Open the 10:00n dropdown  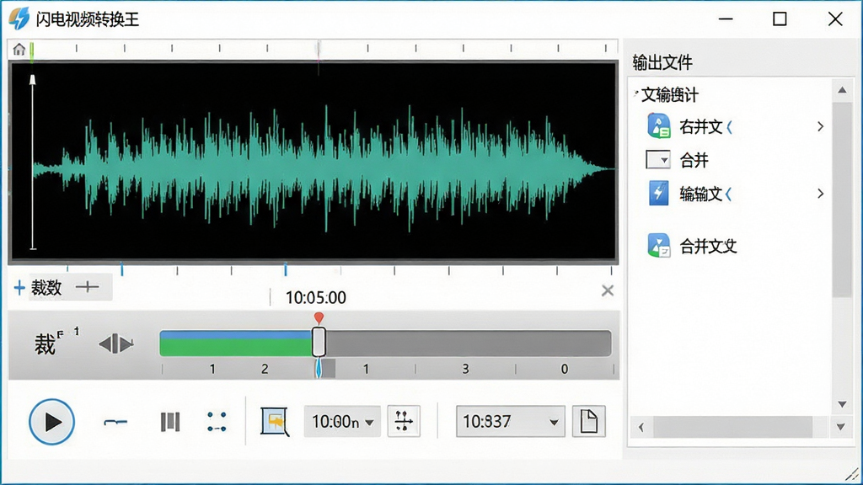tap(342, 422)
